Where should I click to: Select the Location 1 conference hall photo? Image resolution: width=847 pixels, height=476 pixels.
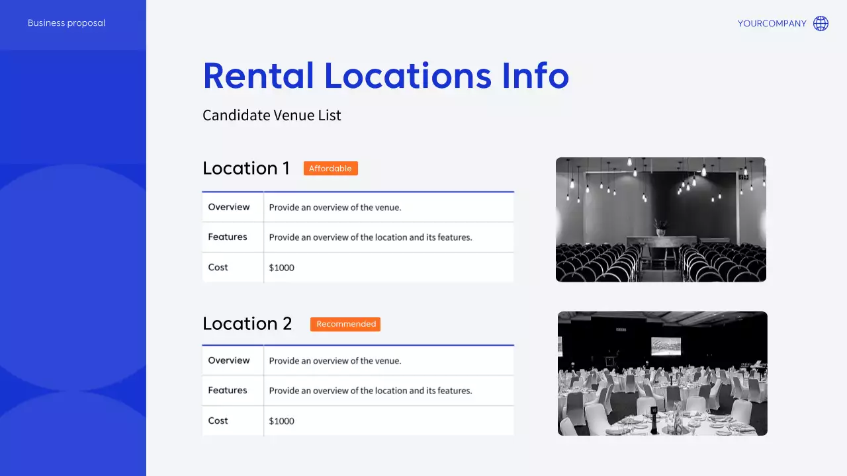click(x=660, y=219)
